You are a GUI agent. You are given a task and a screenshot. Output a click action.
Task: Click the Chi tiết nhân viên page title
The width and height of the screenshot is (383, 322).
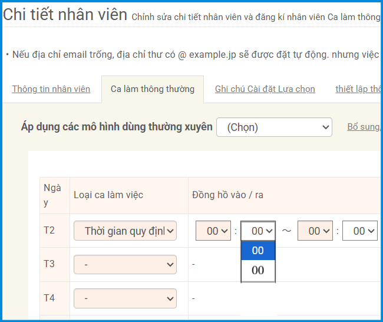65,15
